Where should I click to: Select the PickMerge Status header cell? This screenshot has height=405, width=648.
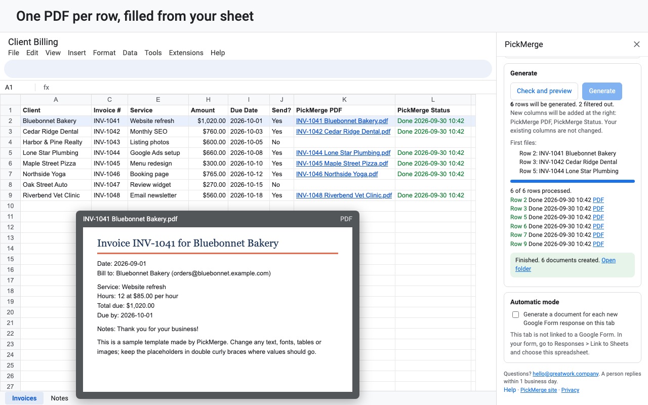pyautogui.click(x=433, y=110)
